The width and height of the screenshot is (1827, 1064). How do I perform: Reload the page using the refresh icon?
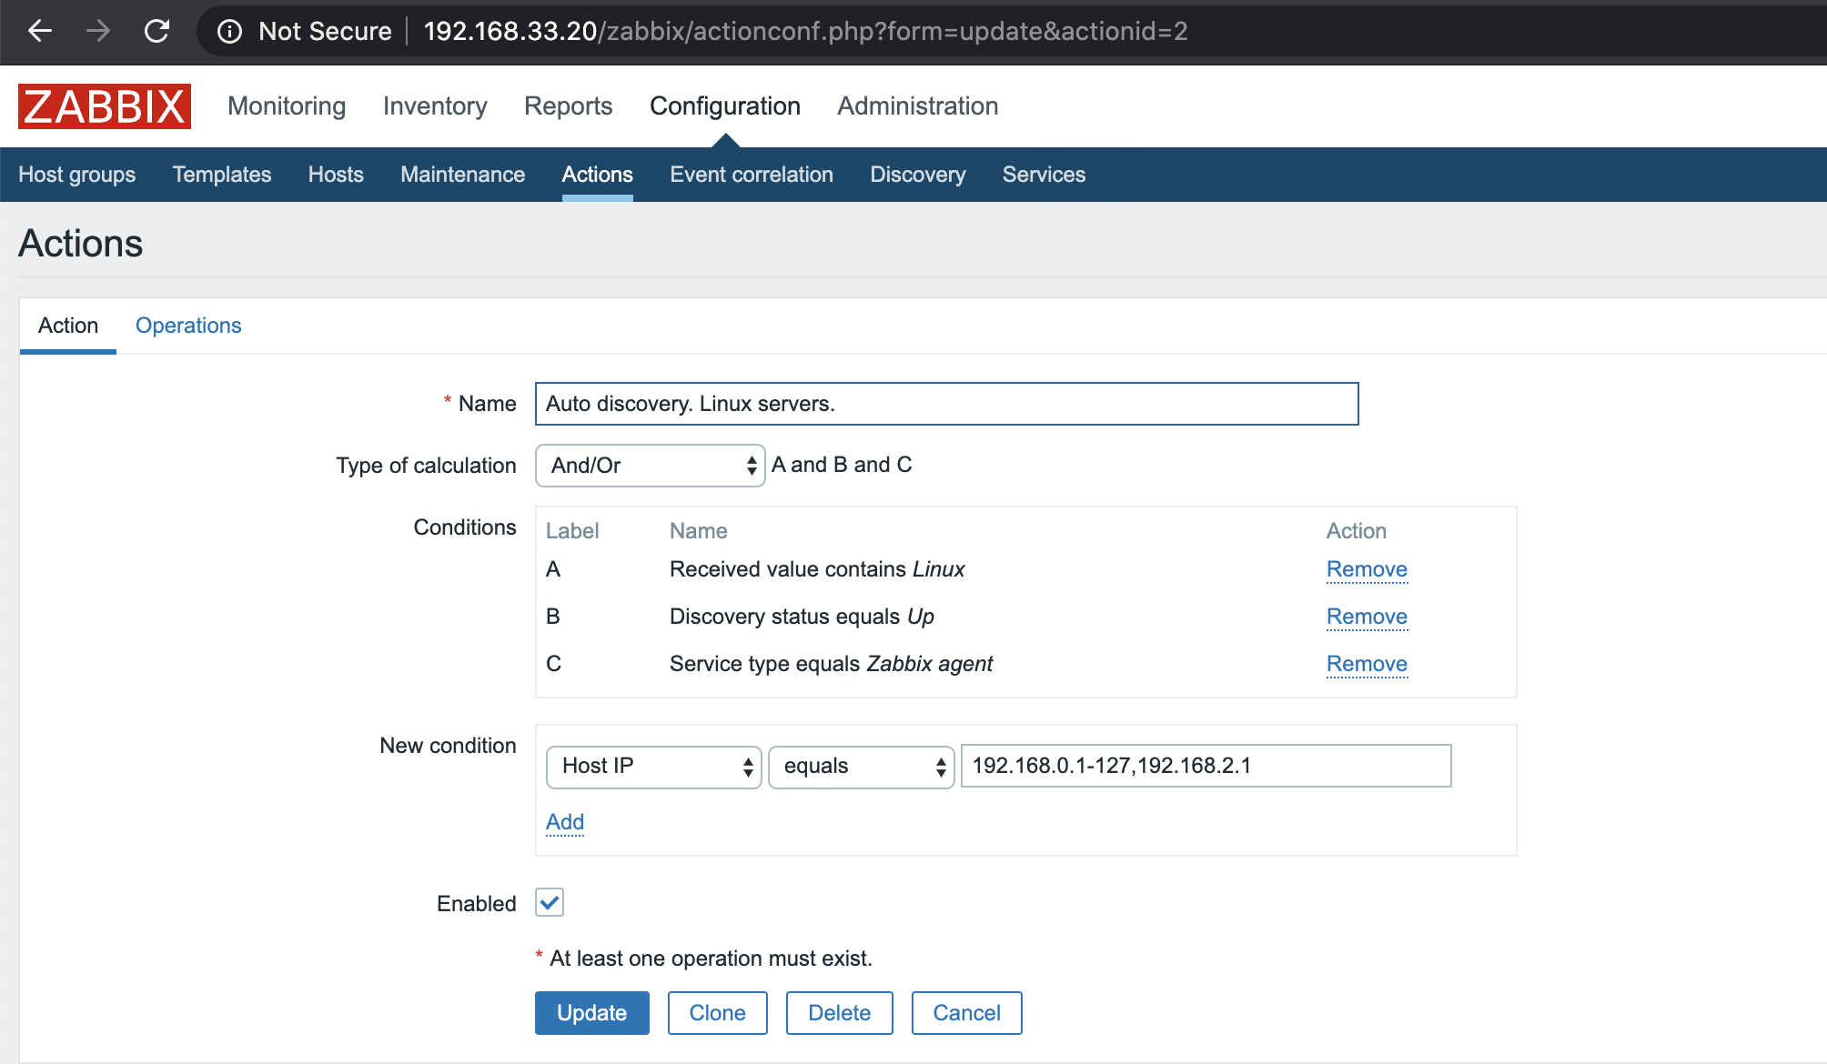click(156, 31)
